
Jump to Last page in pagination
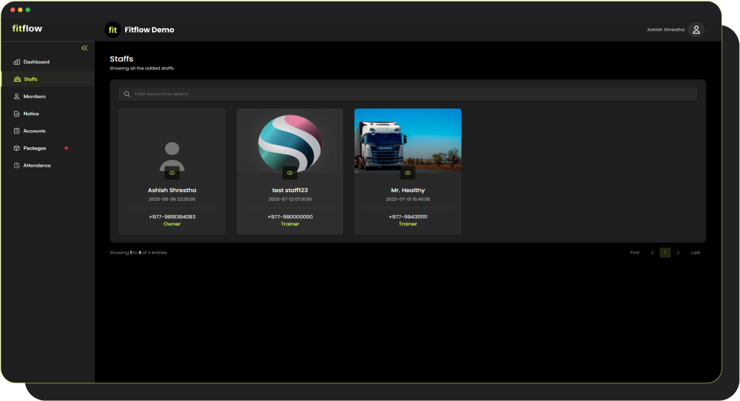pyautogui.click(x=695, y=253)
